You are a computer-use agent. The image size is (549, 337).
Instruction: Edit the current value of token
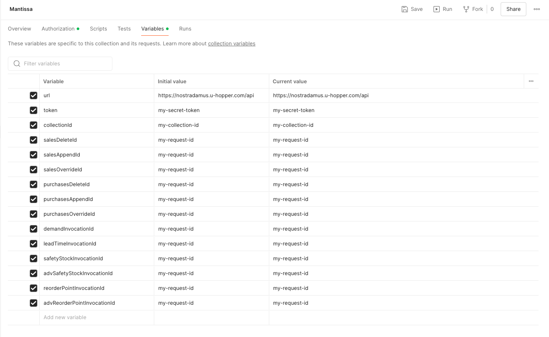(x=392, y=110)
